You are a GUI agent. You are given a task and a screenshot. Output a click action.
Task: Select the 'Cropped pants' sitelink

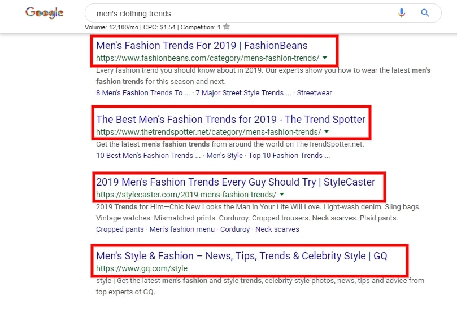point(119,229)
